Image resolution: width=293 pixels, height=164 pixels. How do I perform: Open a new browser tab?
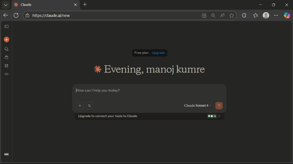85,5
